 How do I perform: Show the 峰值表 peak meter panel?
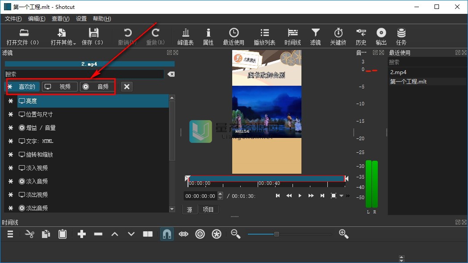185,37
